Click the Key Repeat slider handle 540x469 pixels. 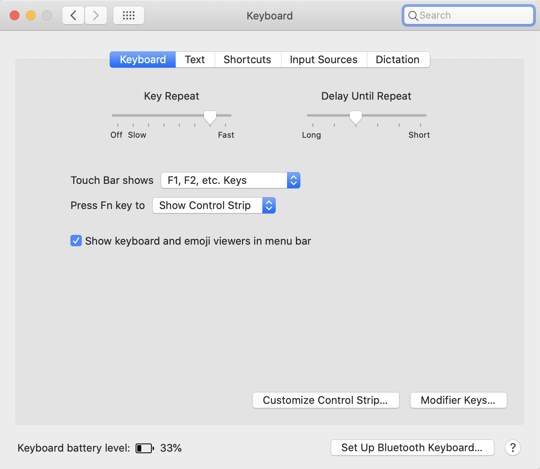(210, 117)
